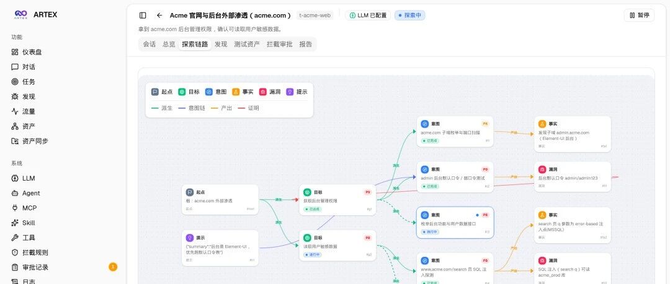Viewport: 670px width, 284px height.
Task: Select 意图 node 枚举后台功能与用户数据接口
Action: pos(455,223)
